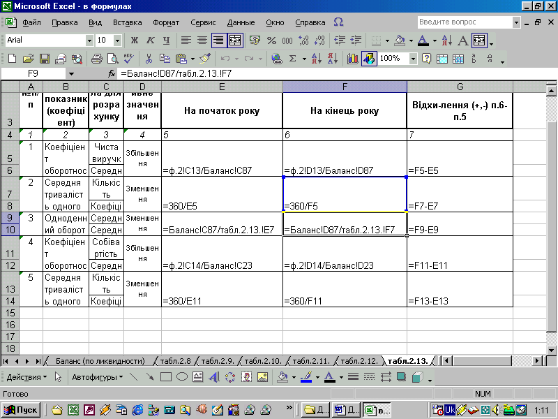Activate format painter brush
This screenshot has width=558, height=419.
coord(205,59)
